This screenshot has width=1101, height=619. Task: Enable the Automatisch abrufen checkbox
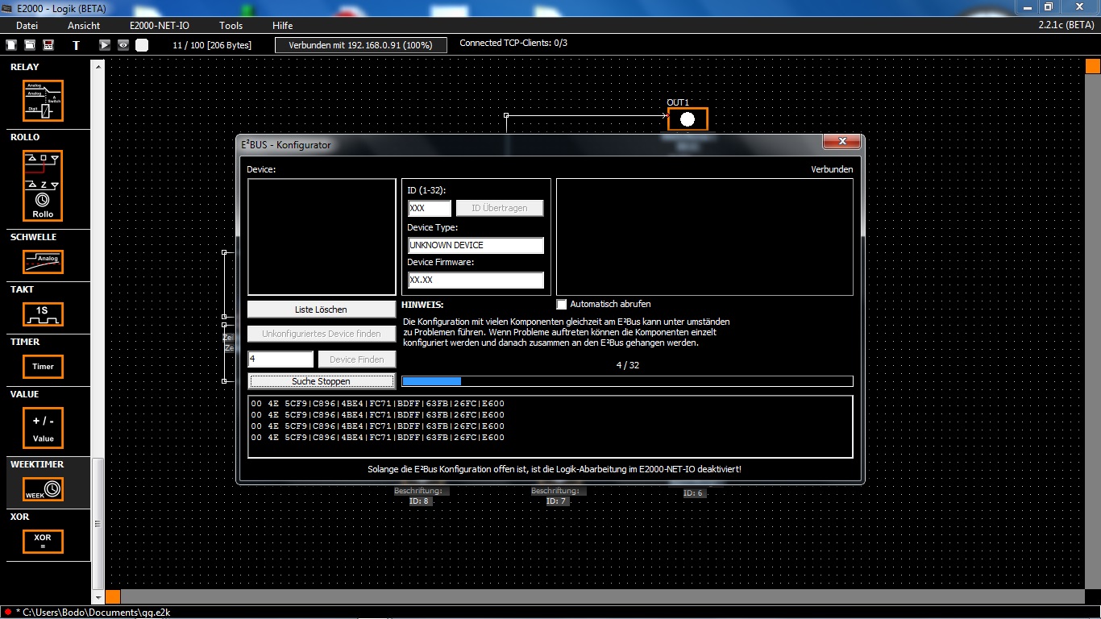pyautogui.click(x=562, y=305)
